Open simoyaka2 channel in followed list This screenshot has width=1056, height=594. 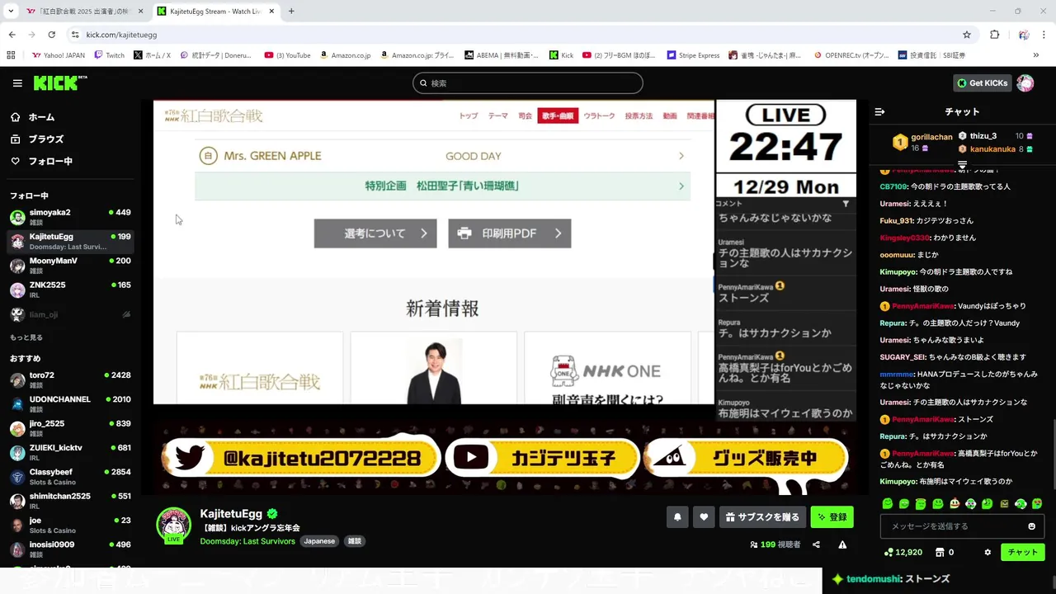click(70, 217)
